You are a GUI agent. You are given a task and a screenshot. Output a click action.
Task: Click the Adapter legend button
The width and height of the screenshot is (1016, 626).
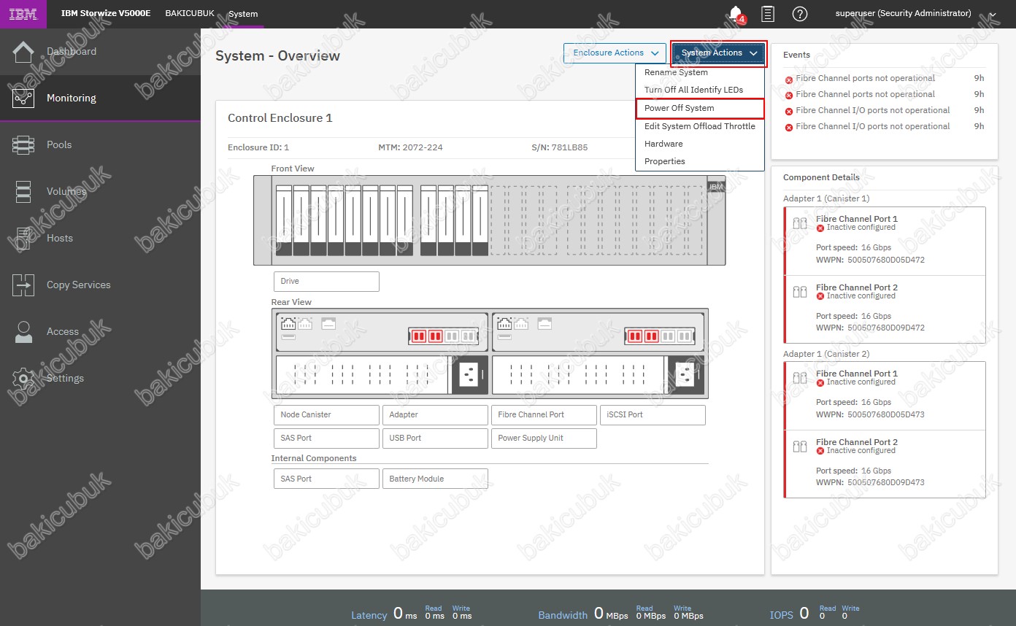pyautogui.click(x=435, y=414)
